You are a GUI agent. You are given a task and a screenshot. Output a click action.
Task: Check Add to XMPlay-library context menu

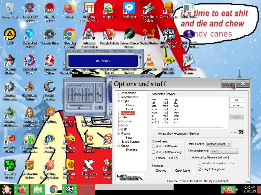point(153,152)
